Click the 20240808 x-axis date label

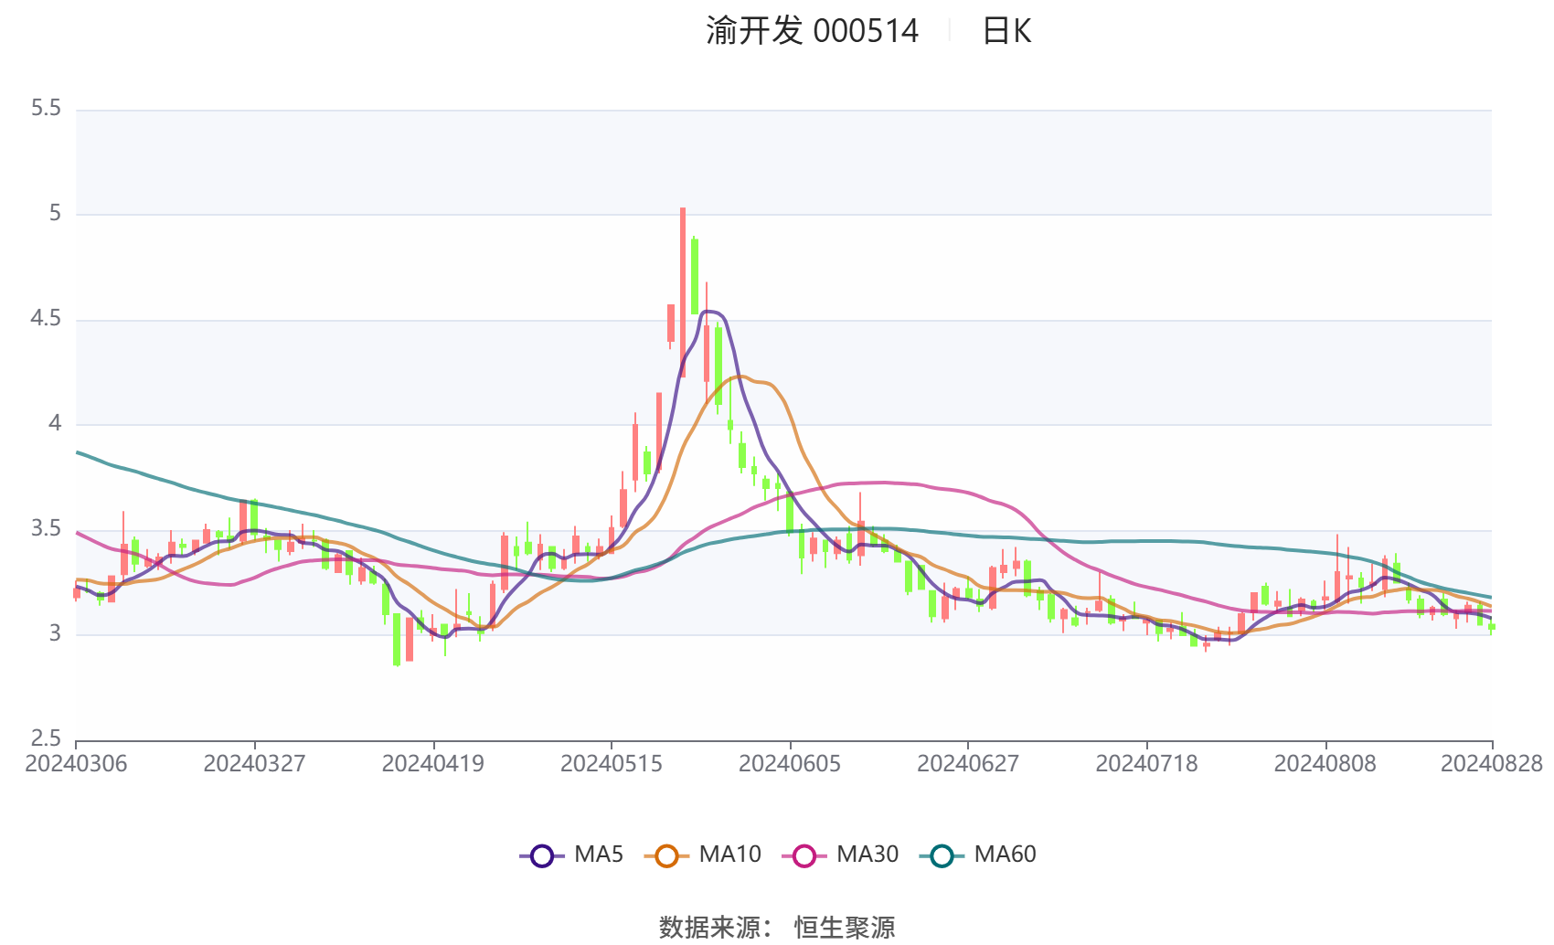point(1325,764)
